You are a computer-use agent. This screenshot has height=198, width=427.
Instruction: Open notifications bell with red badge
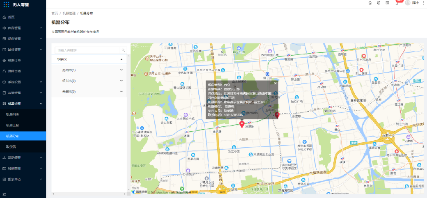(x=397, y=3)
